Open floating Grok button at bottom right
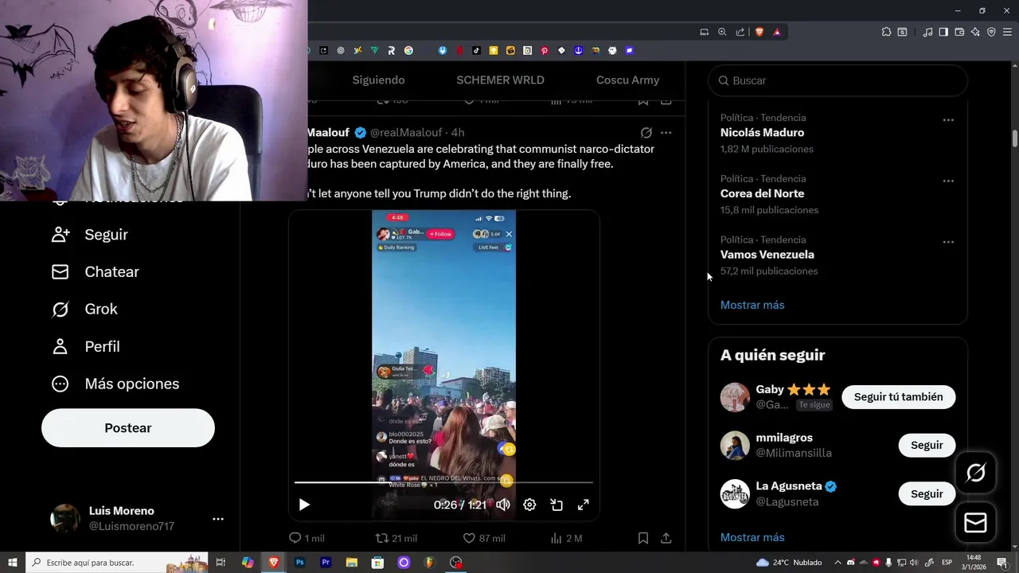This screenshot has width=1019, height=573. pos(976,473)
